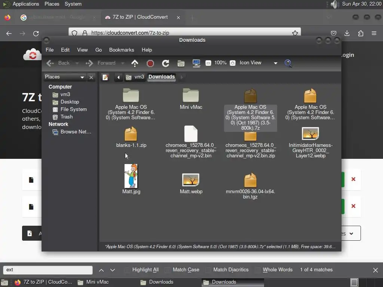Bookmark this page star icon

(x=295, y=33)
